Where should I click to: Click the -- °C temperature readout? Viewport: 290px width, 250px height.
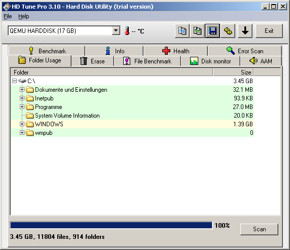pyautogui.click(x=138, y=31)
